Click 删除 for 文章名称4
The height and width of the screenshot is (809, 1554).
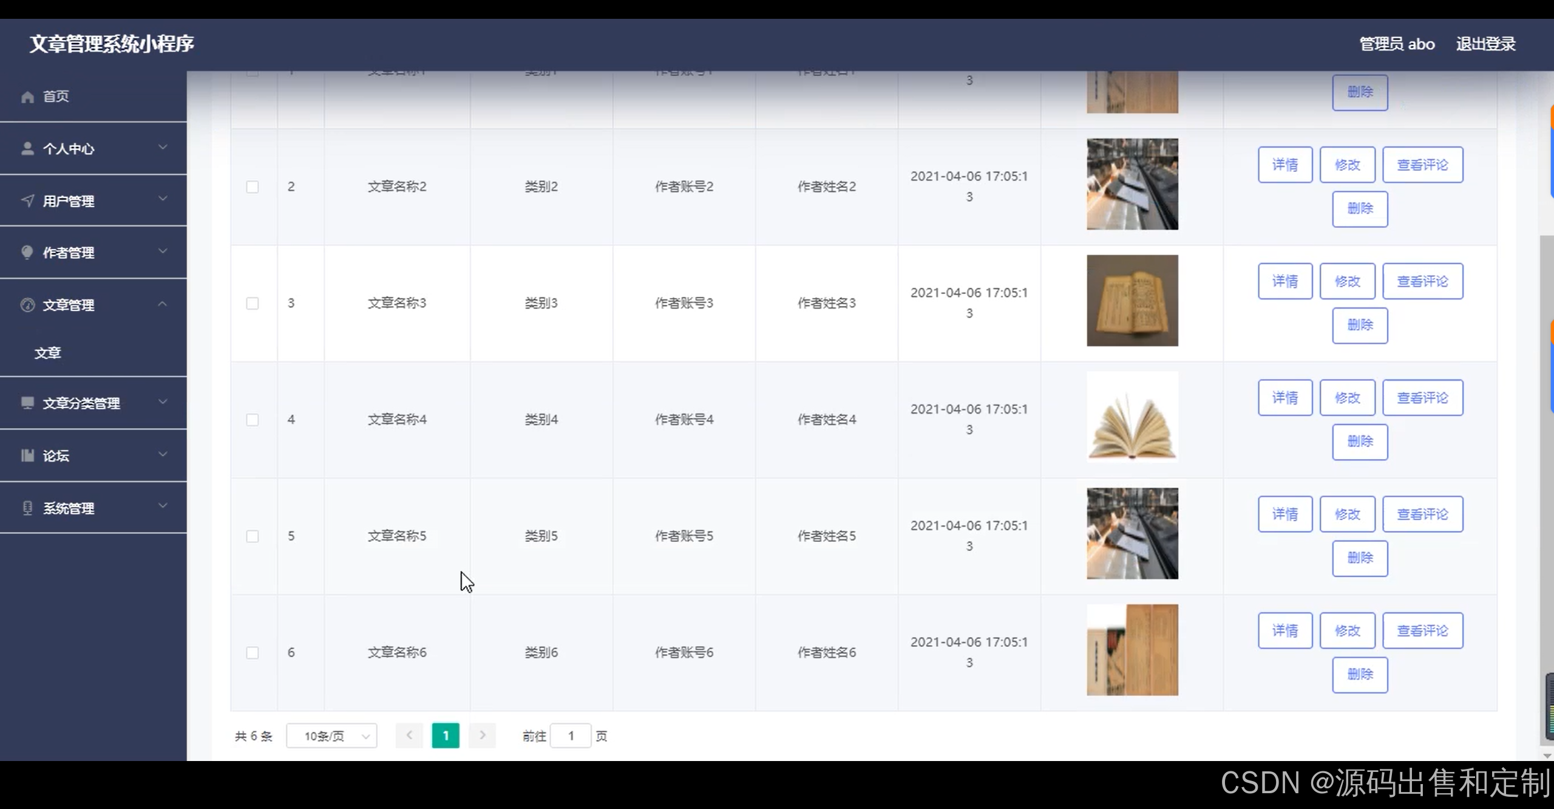[x=1360, y=442]
